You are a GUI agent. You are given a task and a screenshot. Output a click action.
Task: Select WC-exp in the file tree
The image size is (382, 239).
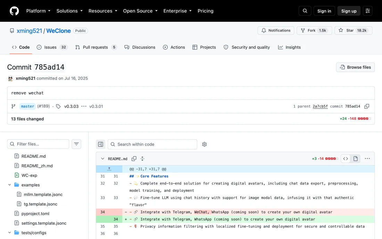(x=29, y=175)
